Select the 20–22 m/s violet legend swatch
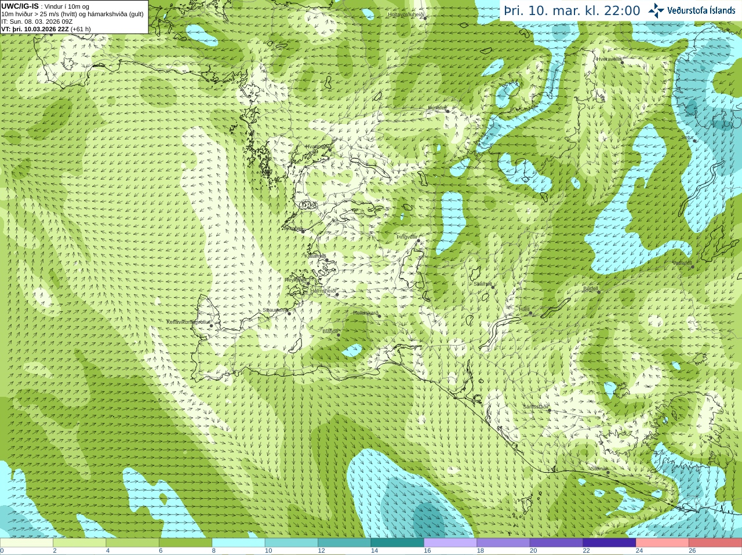Viewport: 742px width, 555px height. (x=556, y=543)
